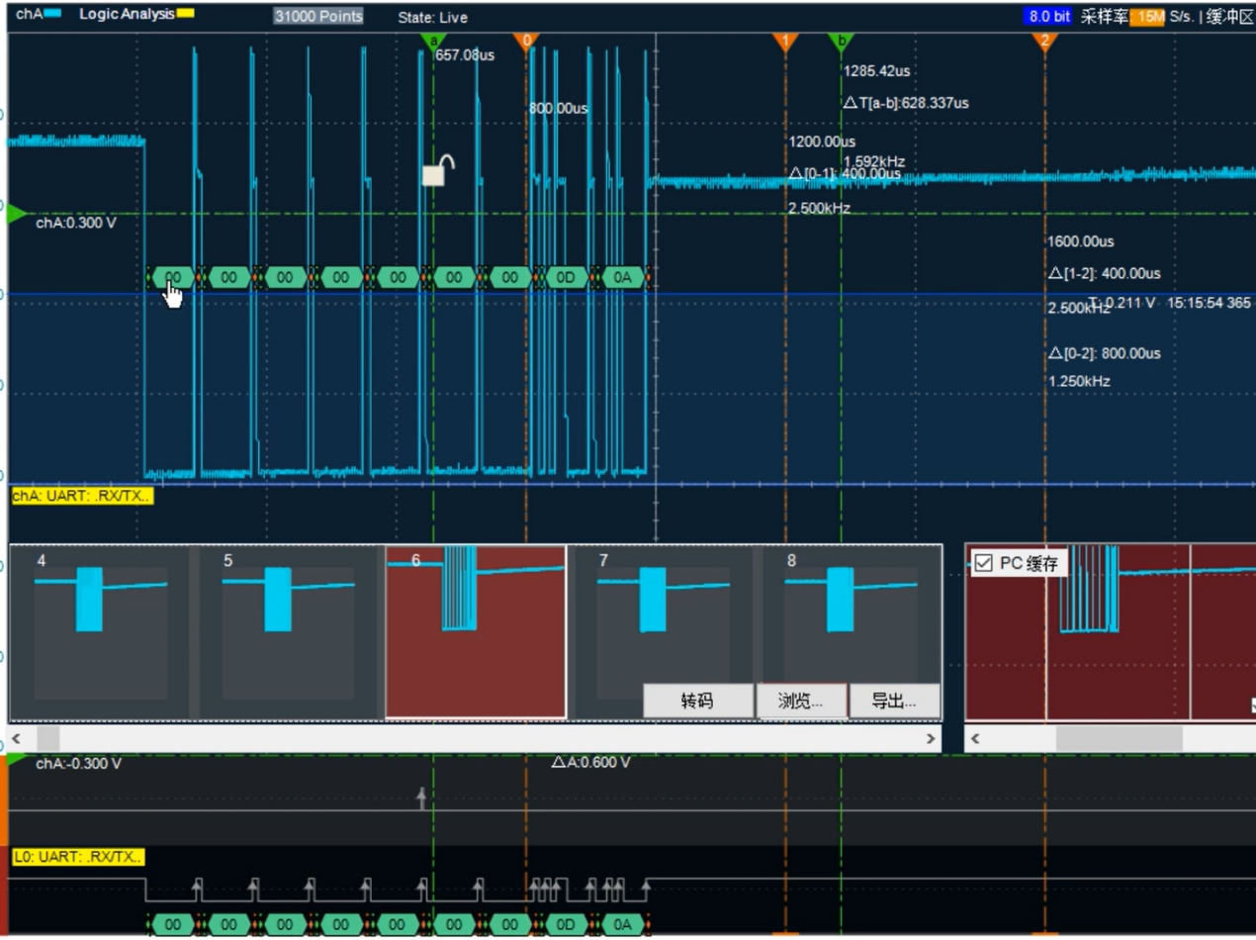
Task: Toggle the PC 缓存 checkbox
Action: tap(983, 563)
